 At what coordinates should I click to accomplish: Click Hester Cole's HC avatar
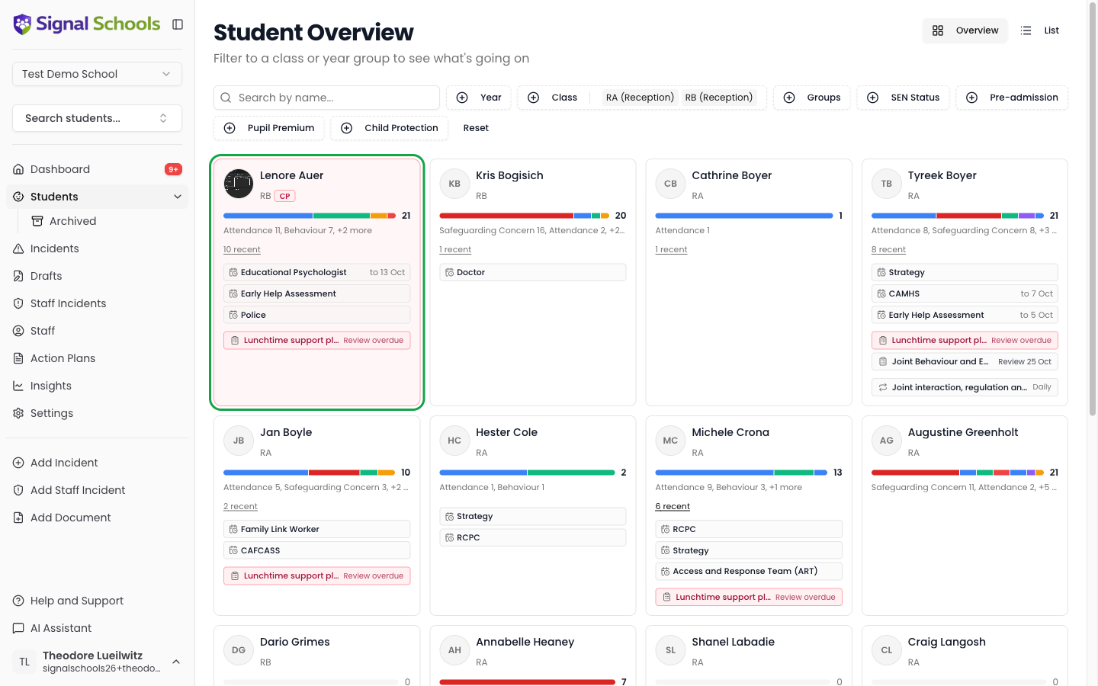(x=454, y=441)
